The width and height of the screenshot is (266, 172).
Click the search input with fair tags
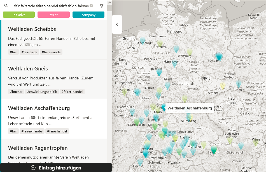click(x=51, y=6)
